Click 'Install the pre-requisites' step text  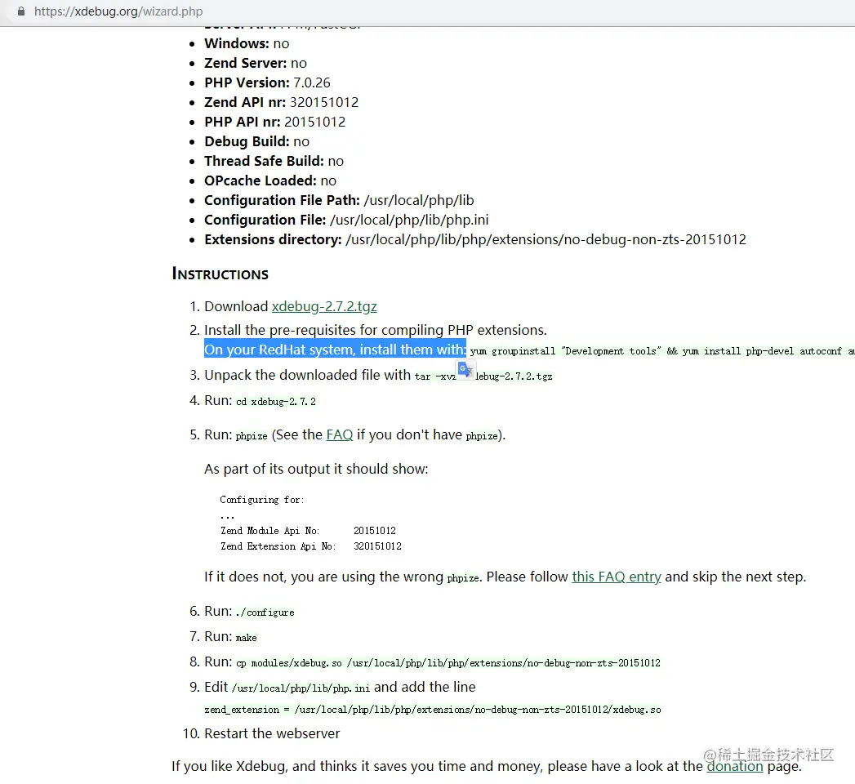376,331
